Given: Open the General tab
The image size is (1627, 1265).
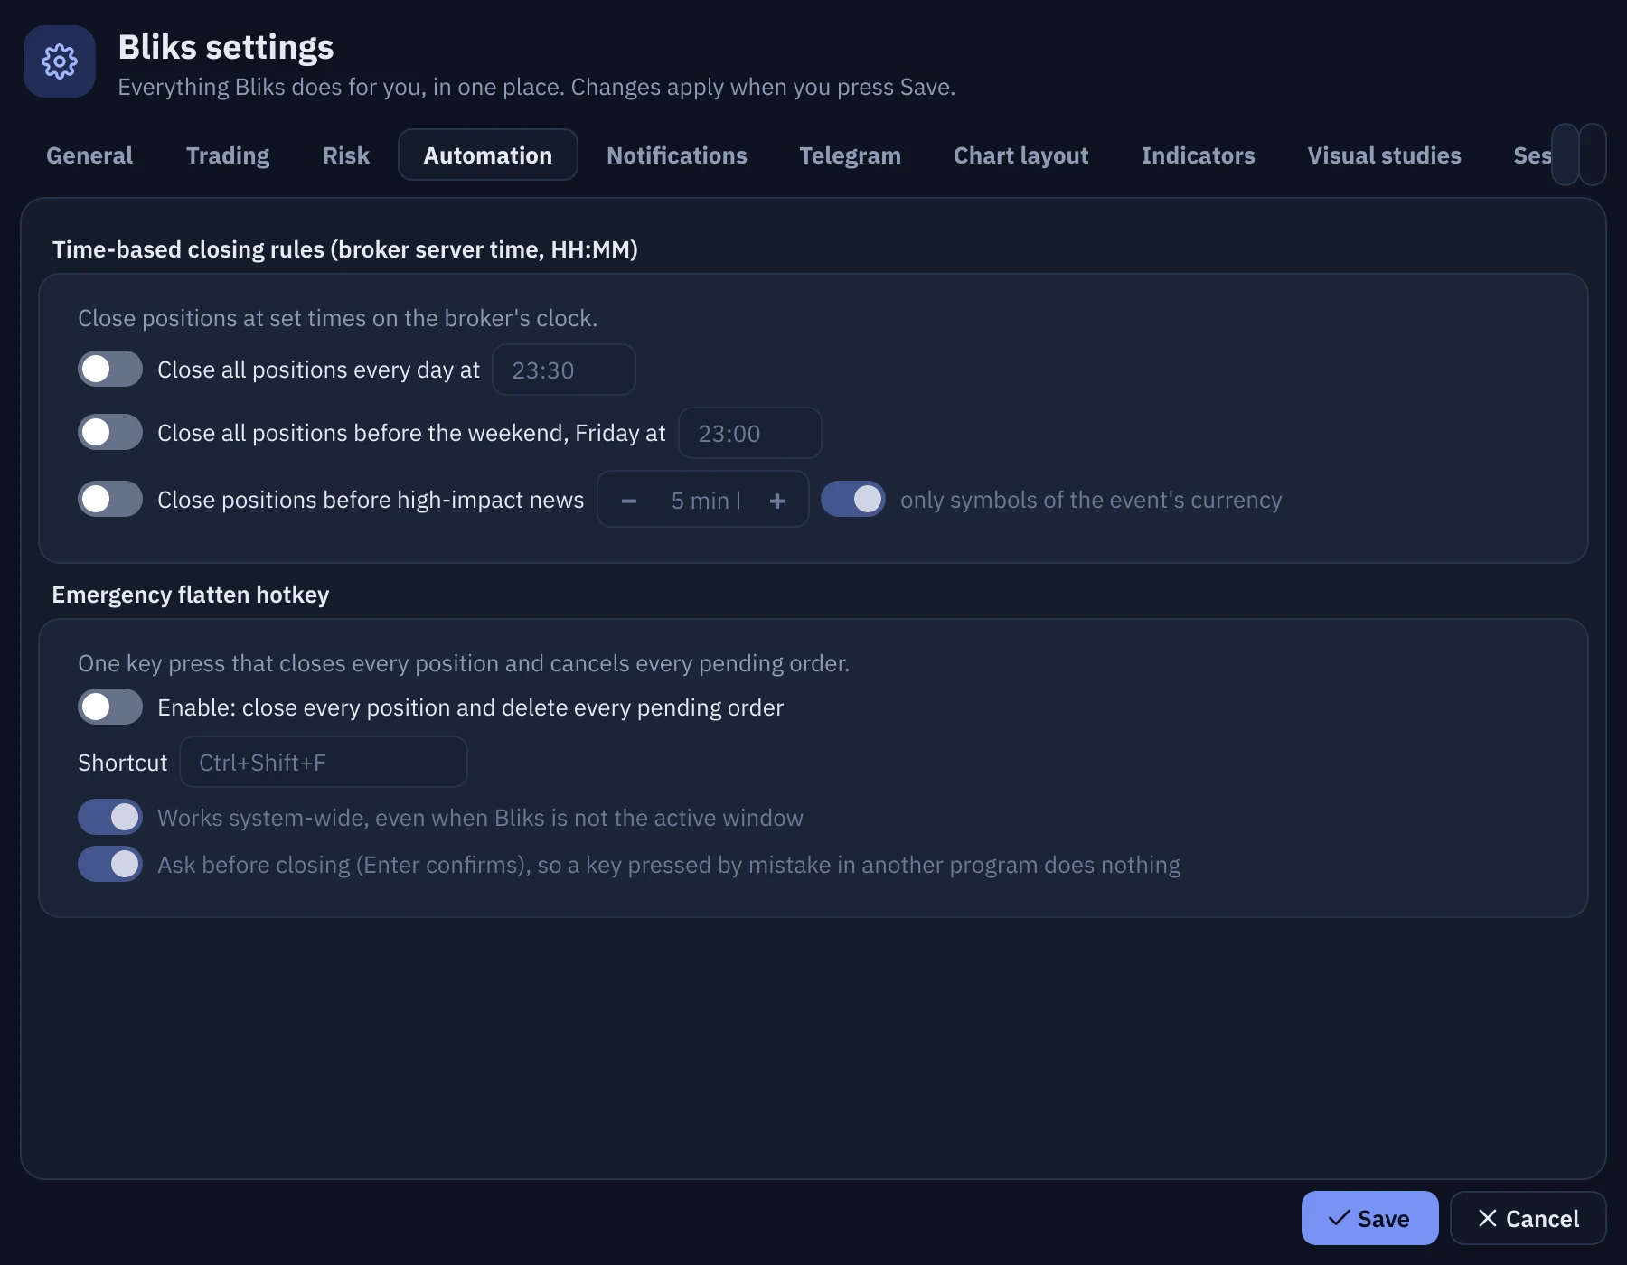Looking at the screenshot, I should (89, 155).
